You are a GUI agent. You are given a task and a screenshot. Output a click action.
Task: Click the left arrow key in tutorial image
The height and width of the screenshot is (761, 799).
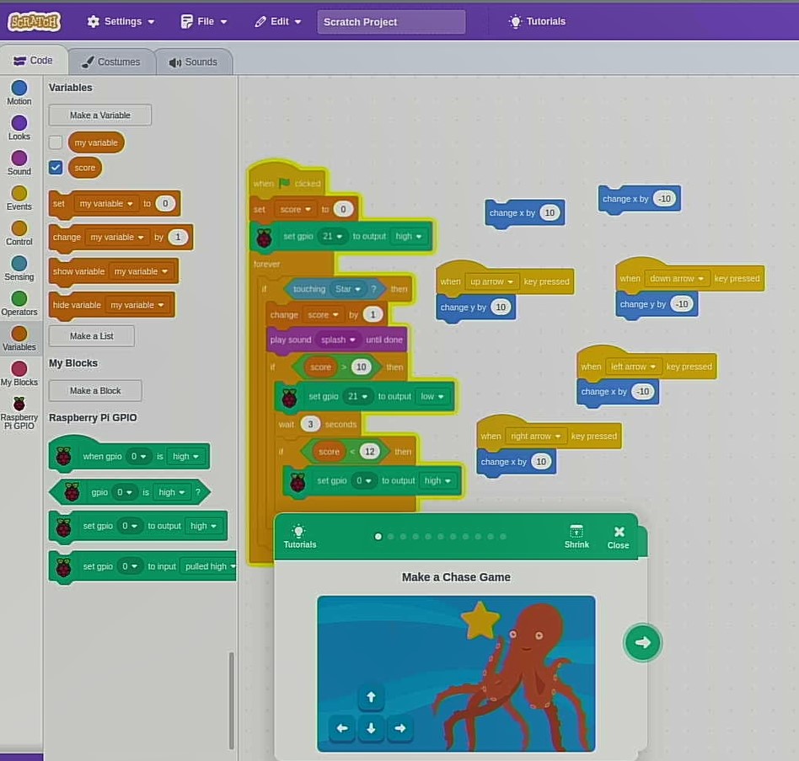[x=342, y=728]
